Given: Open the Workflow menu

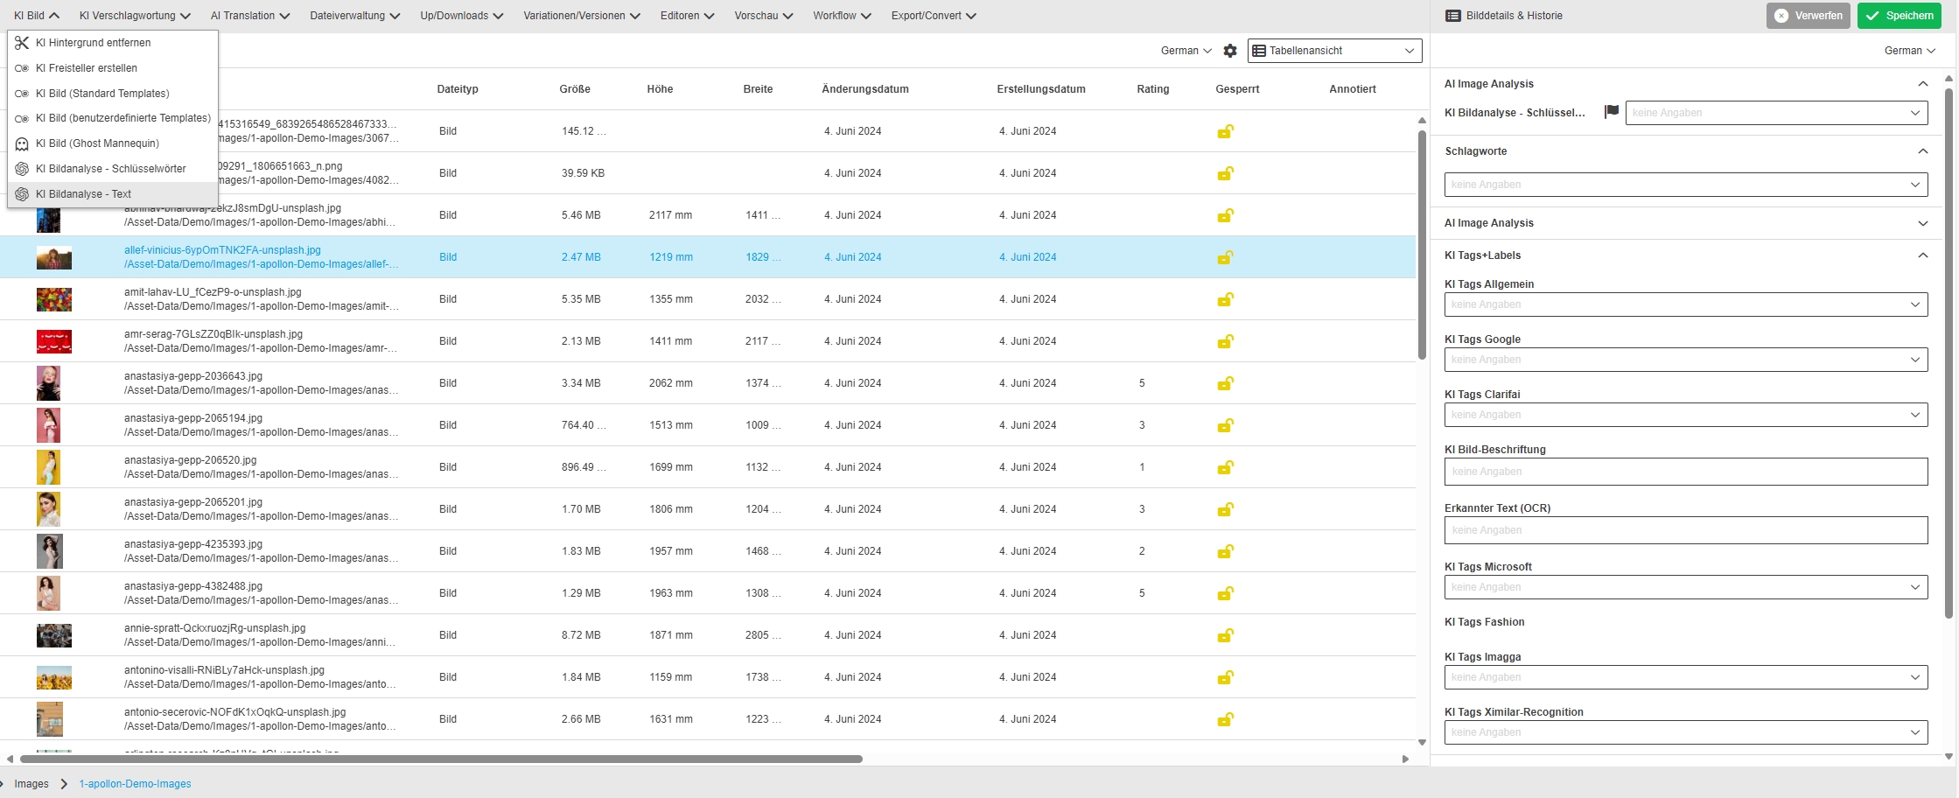Looking at the screenshot, I should [x=841, y=16].
